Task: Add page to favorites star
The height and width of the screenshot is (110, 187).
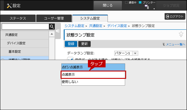Action: click(181, 34)
